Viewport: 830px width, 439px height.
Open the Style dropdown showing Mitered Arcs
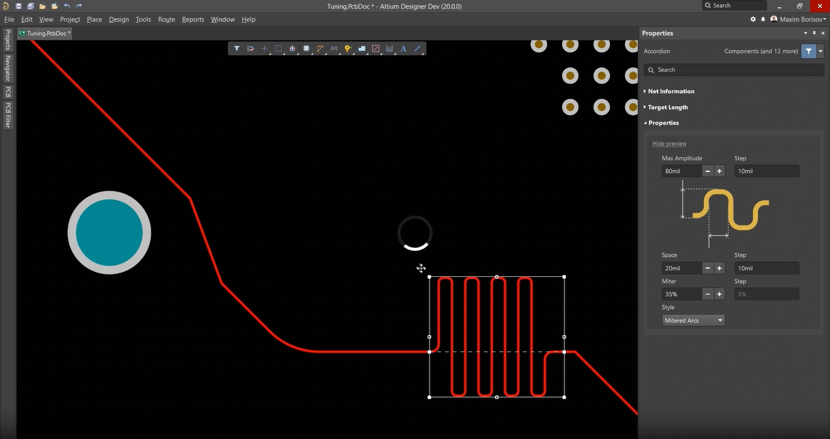[x=693, y=320]
